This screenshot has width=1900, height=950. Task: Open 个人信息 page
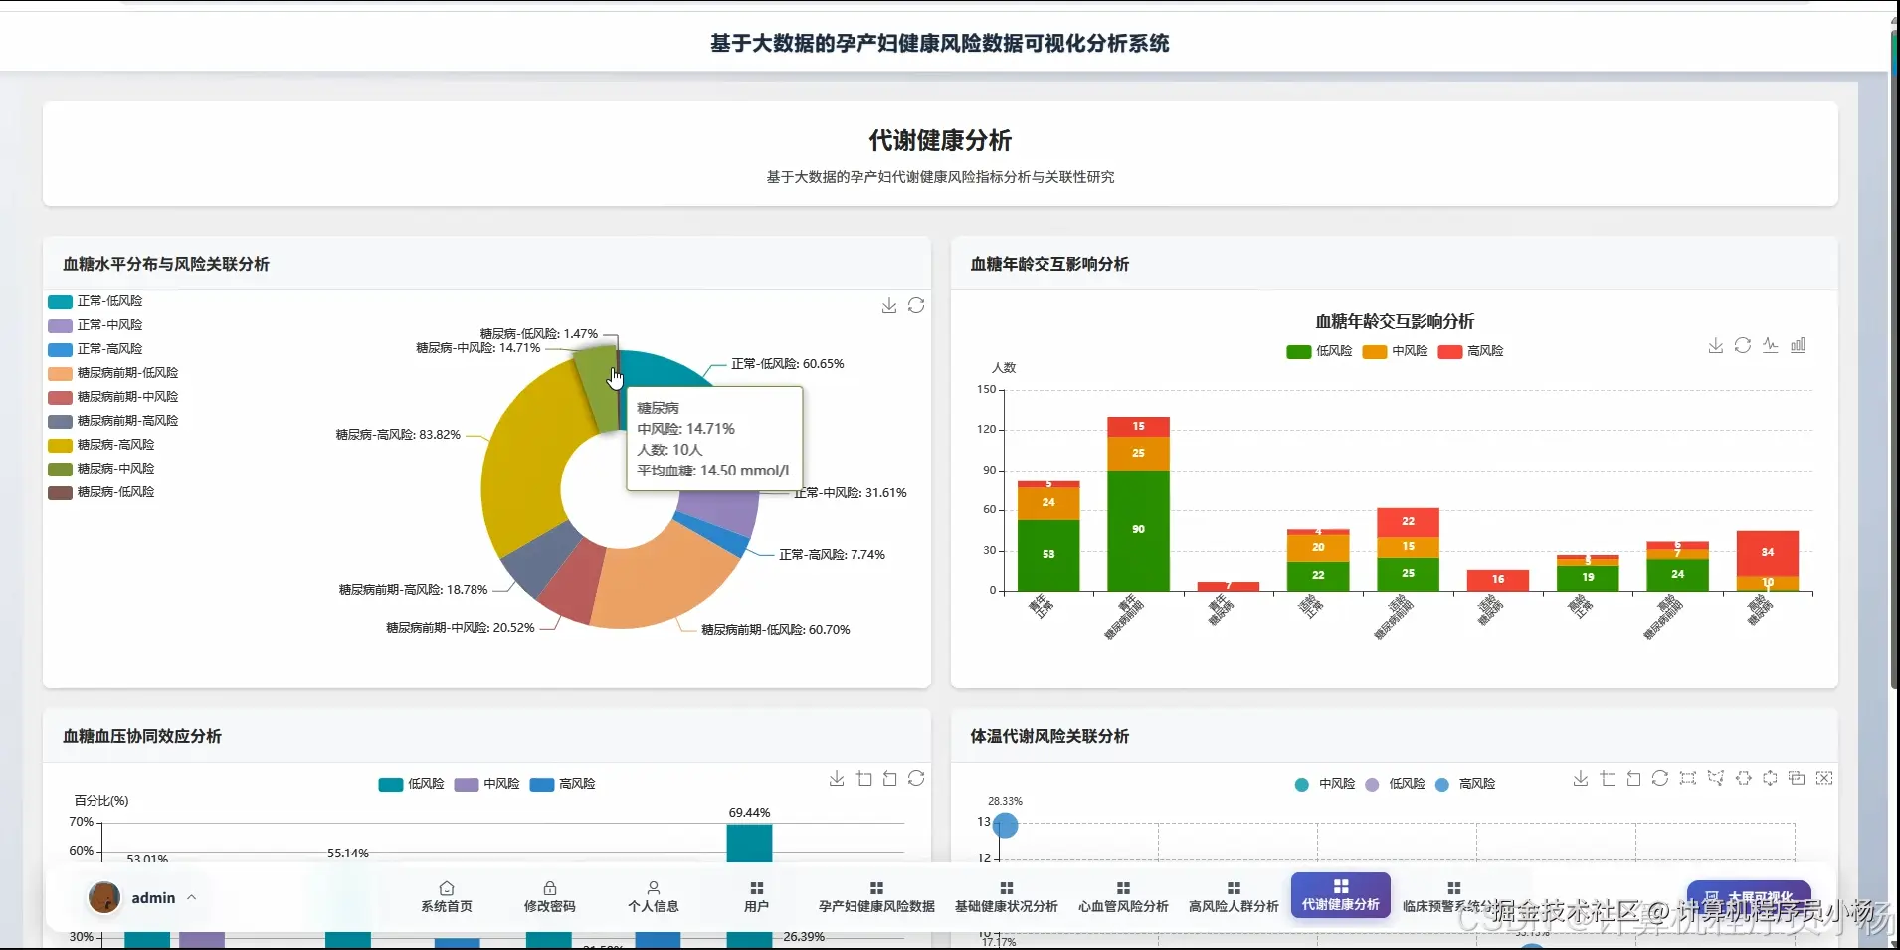654,896
